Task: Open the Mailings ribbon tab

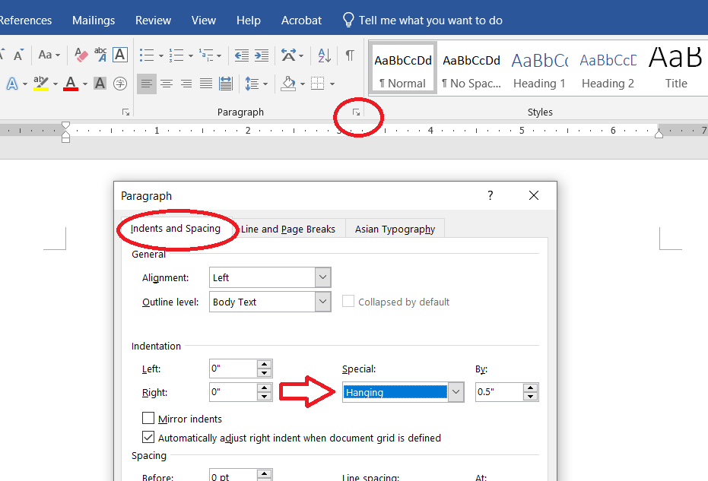Action: pyautogui.click(x=94, y=21)
